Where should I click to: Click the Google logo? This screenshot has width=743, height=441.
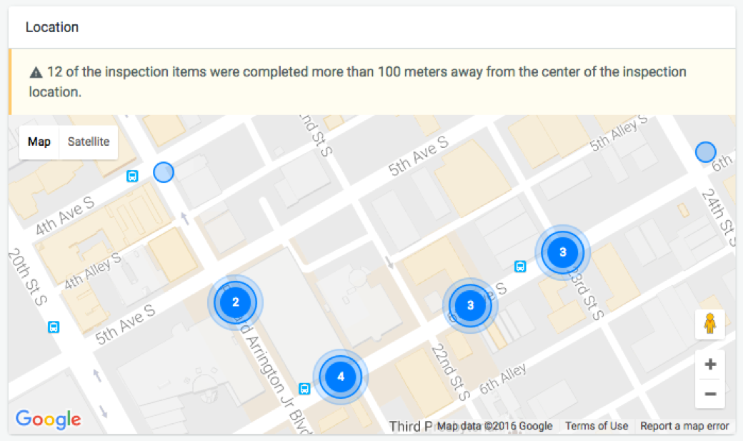click(x=49, y=419)
